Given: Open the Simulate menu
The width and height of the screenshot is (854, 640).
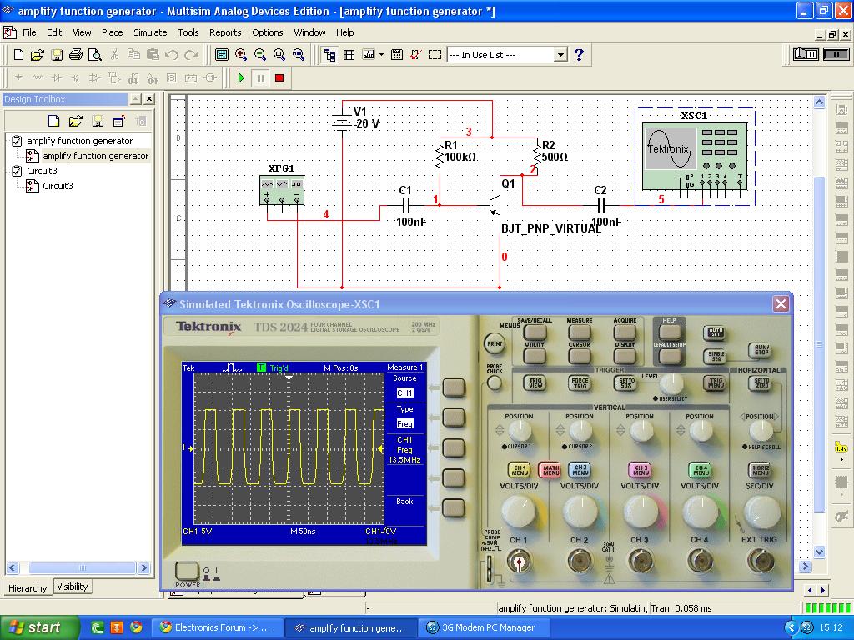Looking at the screenshot, I should (x=150, y=32).
